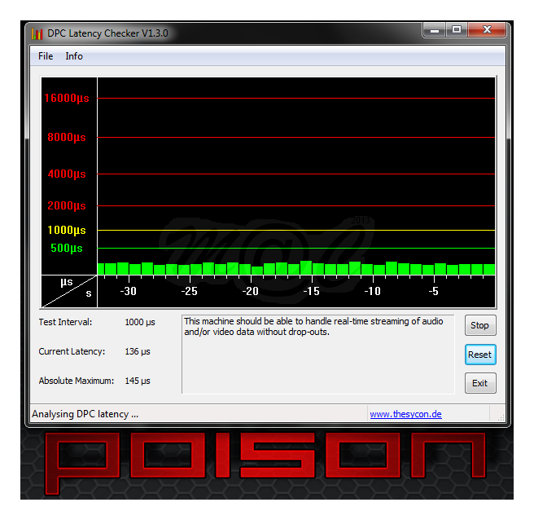Click the 16000µs label on the graph
The width and height of the screenshot is (534, 520).
tap(67, 99)
